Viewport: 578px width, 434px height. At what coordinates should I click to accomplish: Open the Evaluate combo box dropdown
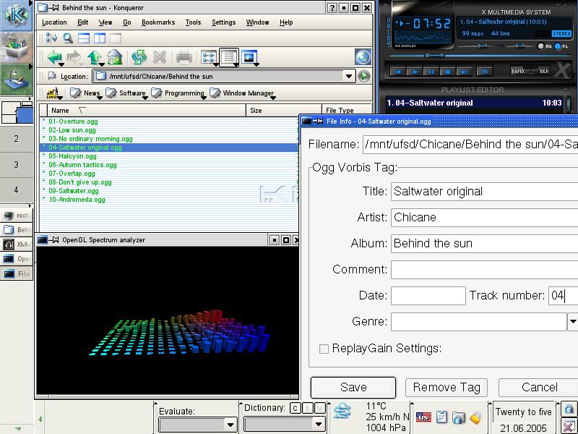click(x=230, y=425)
